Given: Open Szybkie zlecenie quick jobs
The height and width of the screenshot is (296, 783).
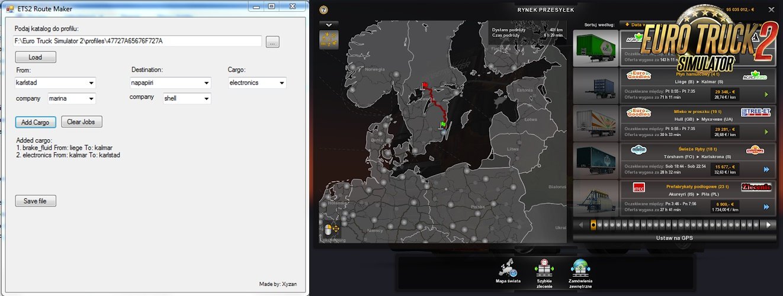Looking at the screenshot, I should tap(543, 271).
